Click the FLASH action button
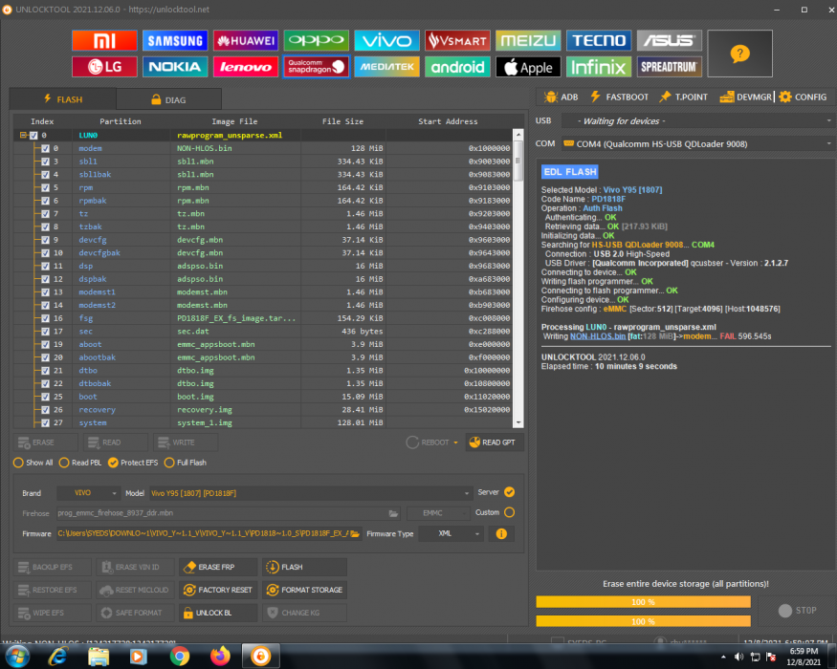The height and width of the screenshot is (669, 837). click(x=304, y=567)
